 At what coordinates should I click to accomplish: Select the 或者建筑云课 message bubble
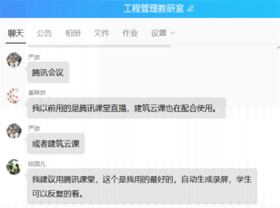(x=56, y=143)
